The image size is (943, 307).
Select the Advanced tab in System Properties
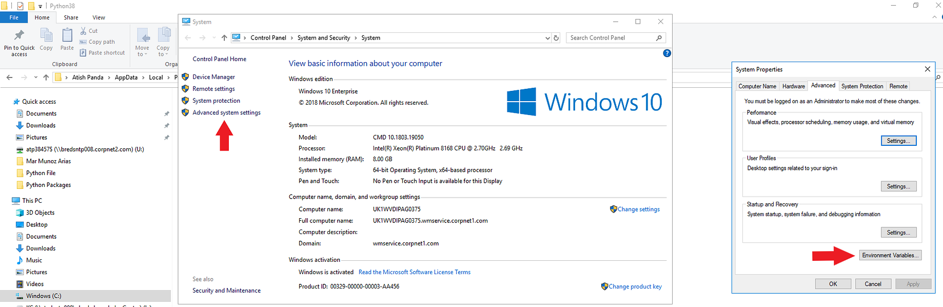tap(823, 85)
